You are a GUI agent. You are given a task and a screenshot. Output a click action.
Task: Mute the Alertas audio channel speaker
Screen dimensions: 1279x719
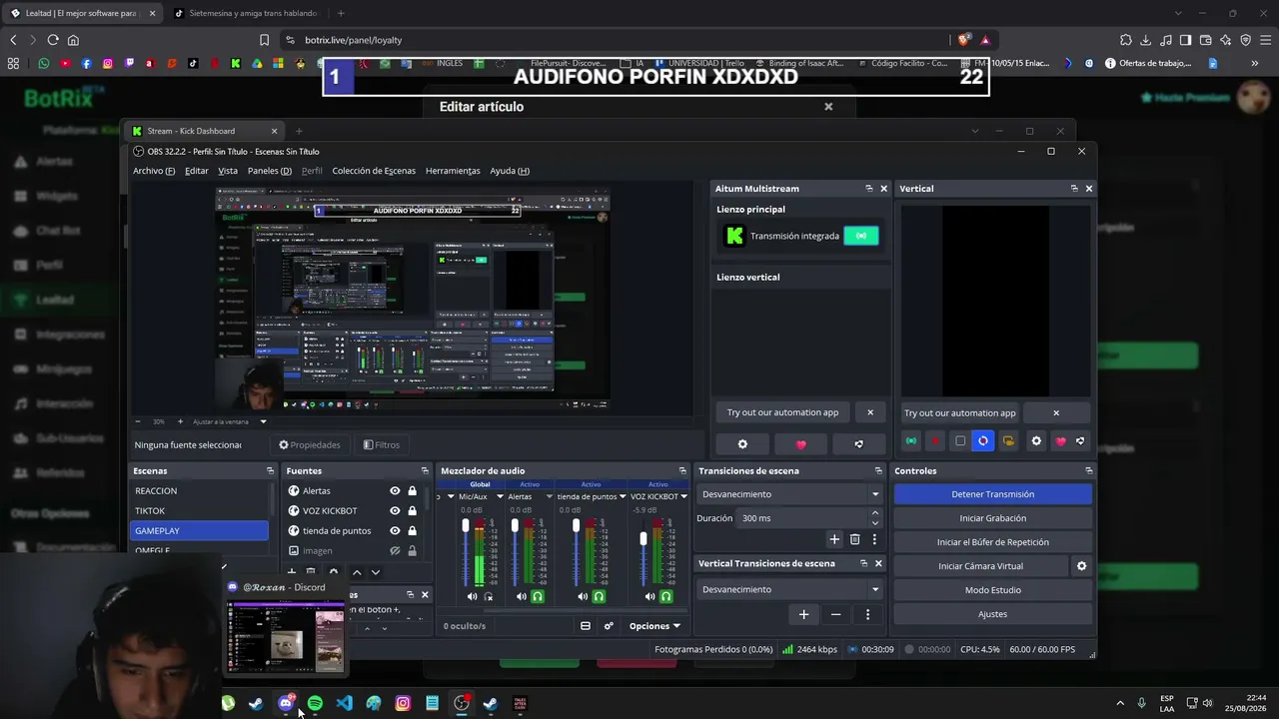522,596
